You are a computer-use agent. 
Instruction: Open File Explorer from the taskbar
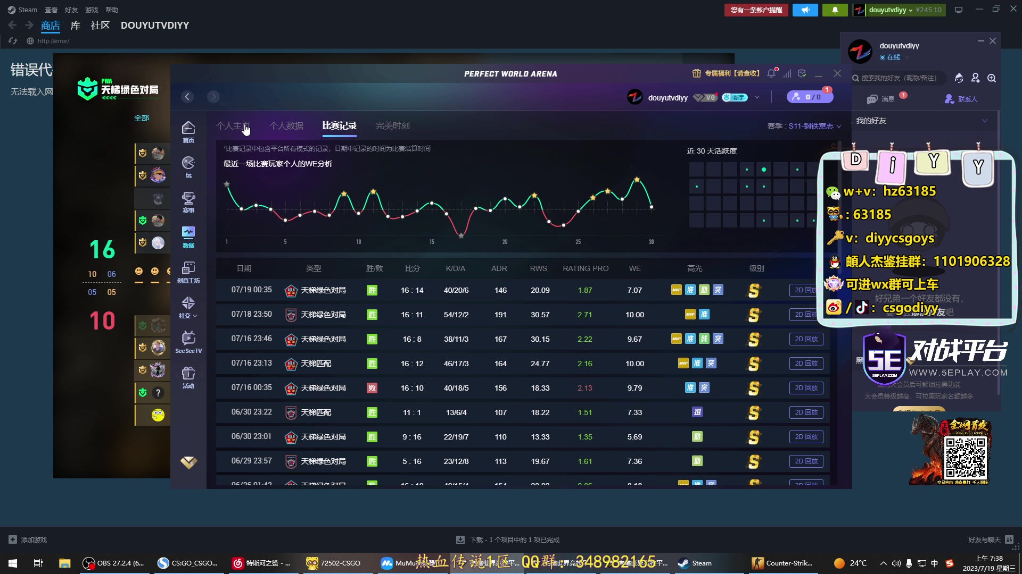pos(64,563)
